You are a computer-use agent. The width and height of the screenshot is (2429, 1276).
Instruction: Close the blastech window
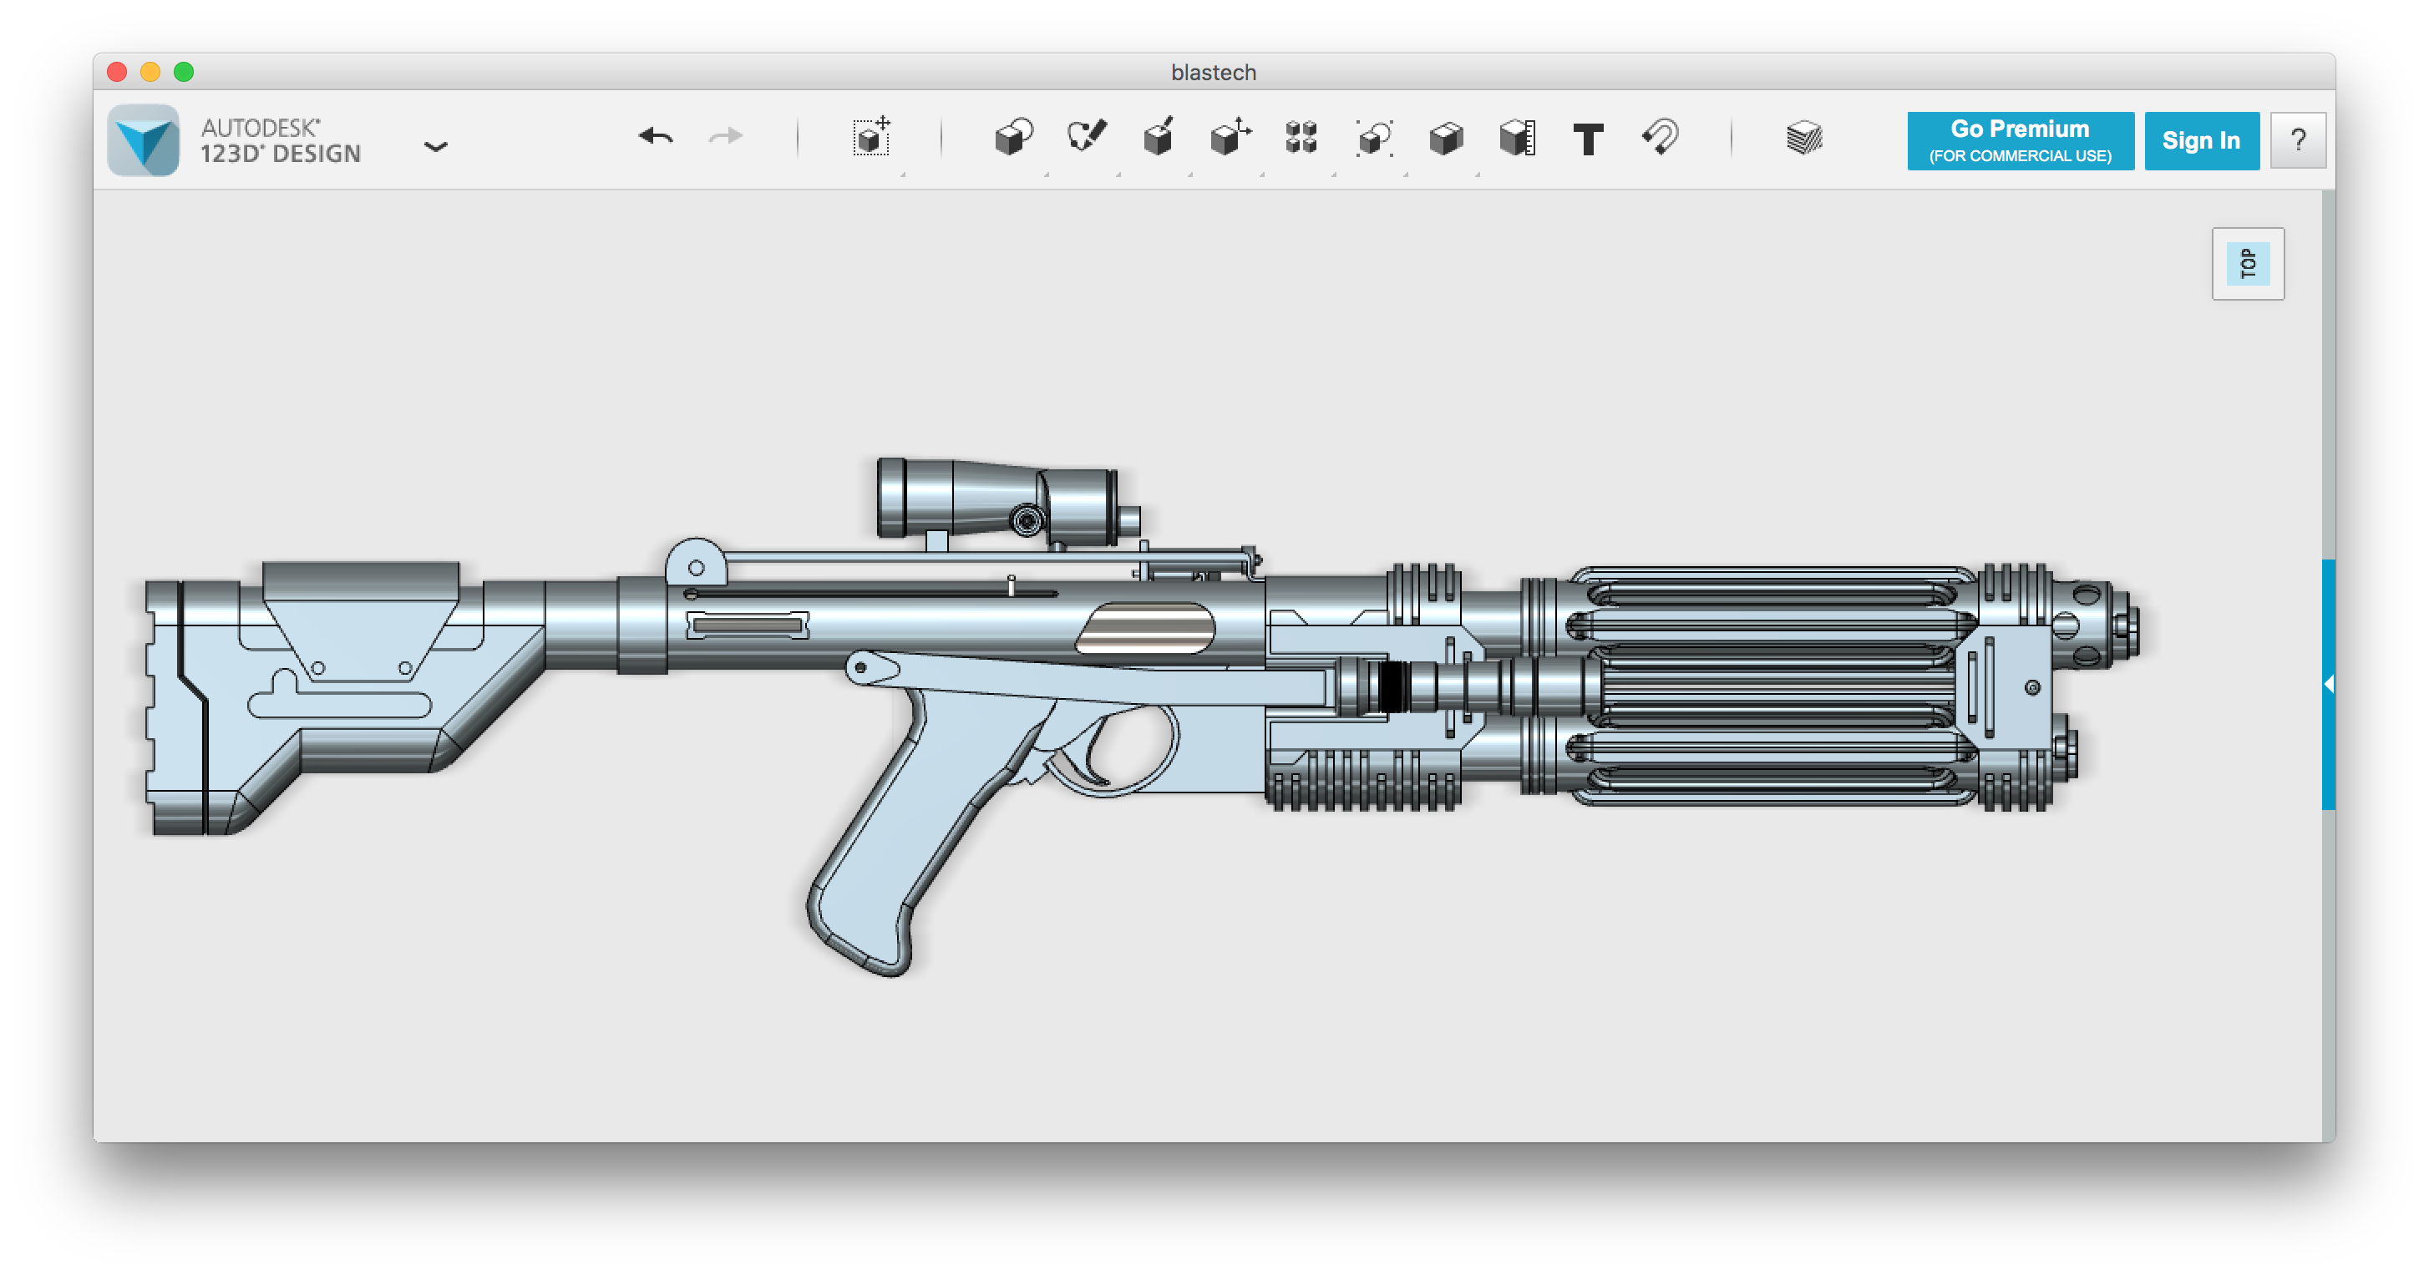click(x=117, y=72)
